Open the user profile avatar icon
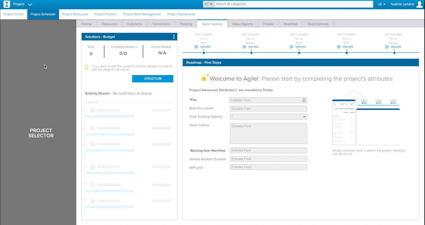 click(419, 4)
